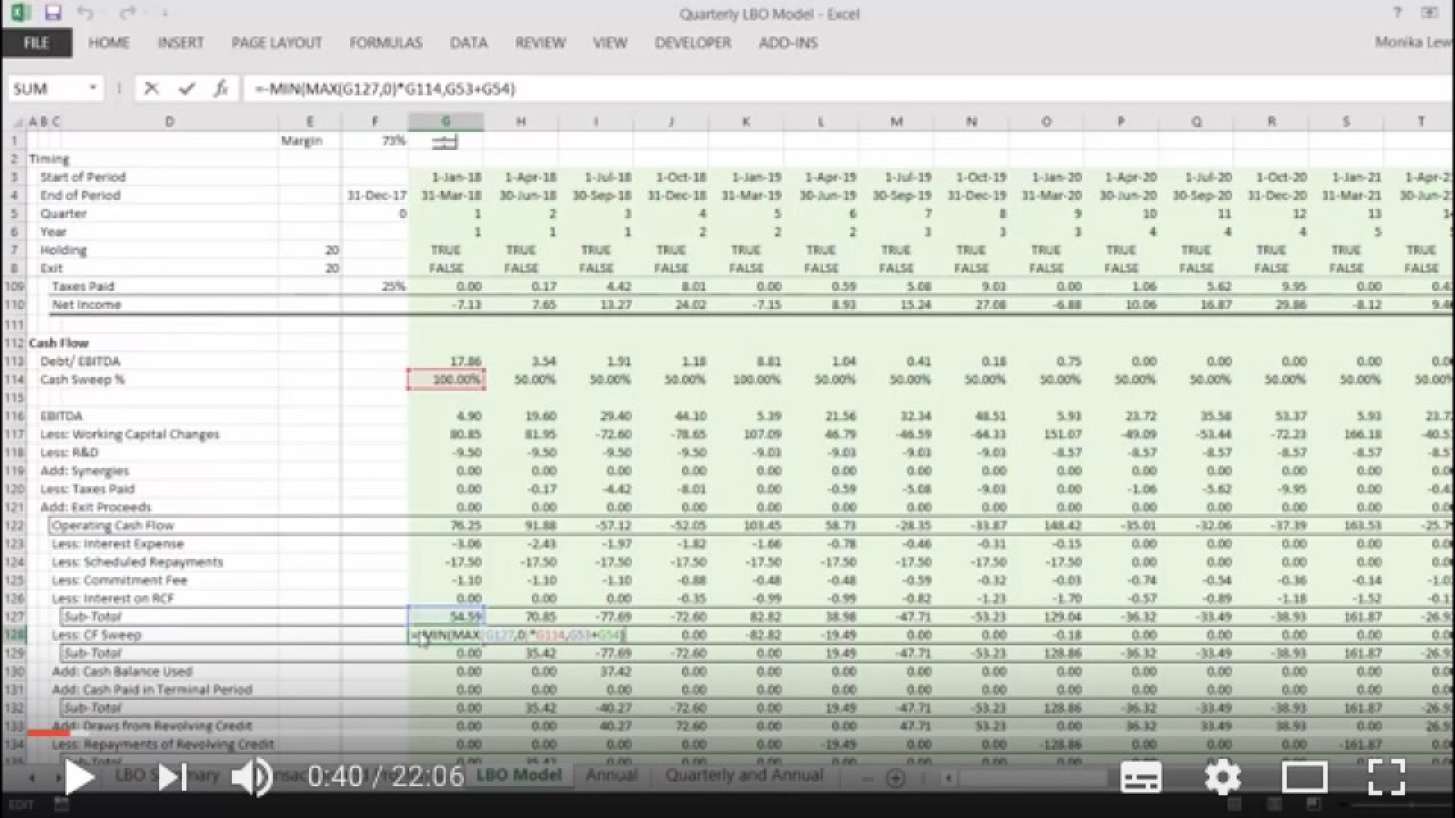Open the VIEW ribbon tab
1455x818 pixels.
tap(610, 43)
